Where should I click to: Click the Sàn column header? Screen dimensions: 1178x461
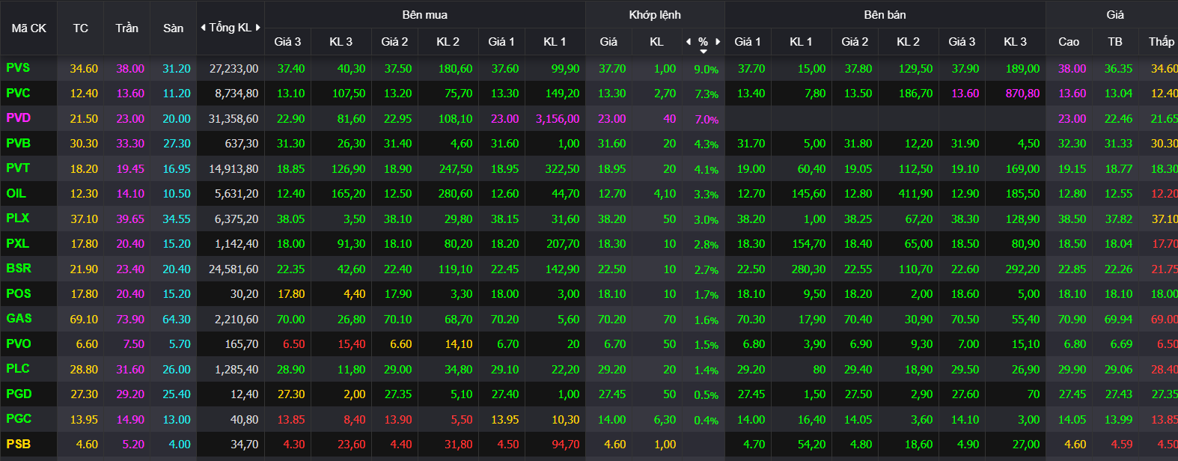click(x=174, y=28)
